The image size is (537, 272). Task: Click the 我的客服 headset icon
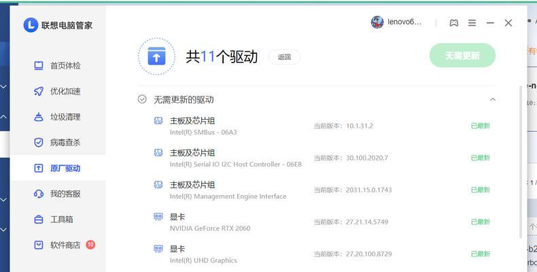click(39, 194)
